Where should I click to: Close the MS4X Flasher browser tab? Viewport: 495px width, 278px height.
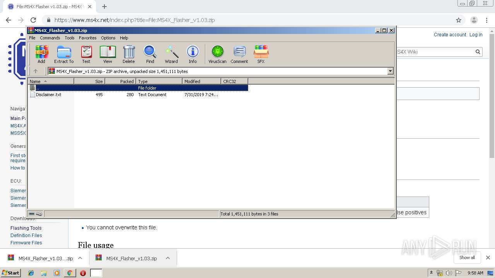tap(90, 7)
